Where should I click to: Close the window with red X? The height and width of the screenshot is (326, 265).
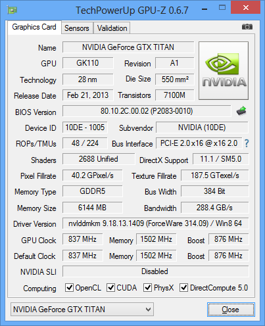tap(246, 8)
